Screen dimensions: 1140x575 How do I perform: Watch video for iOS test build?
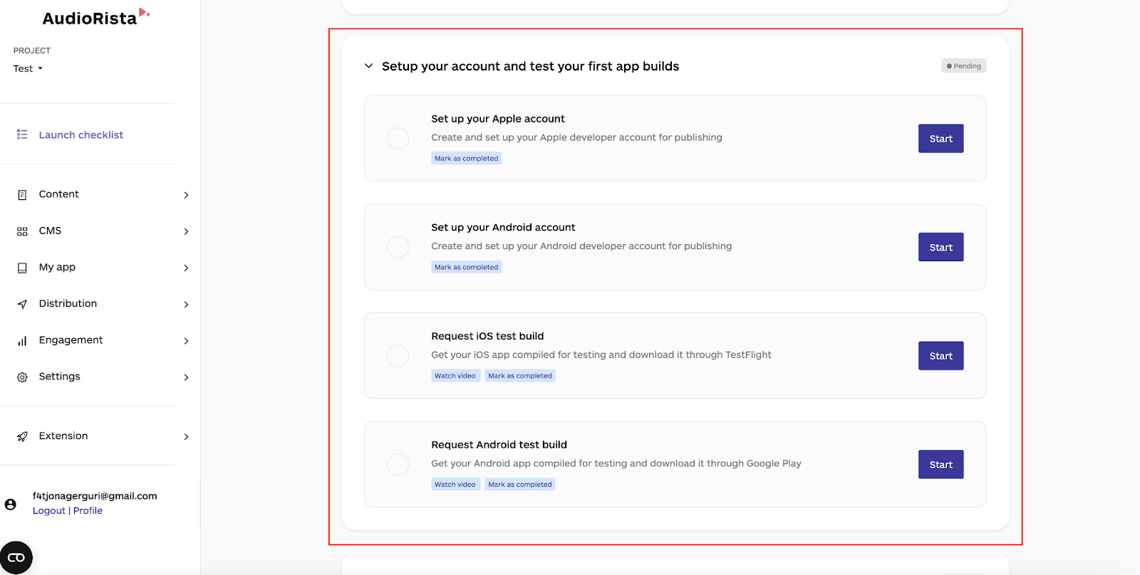(x=455, y=376)
